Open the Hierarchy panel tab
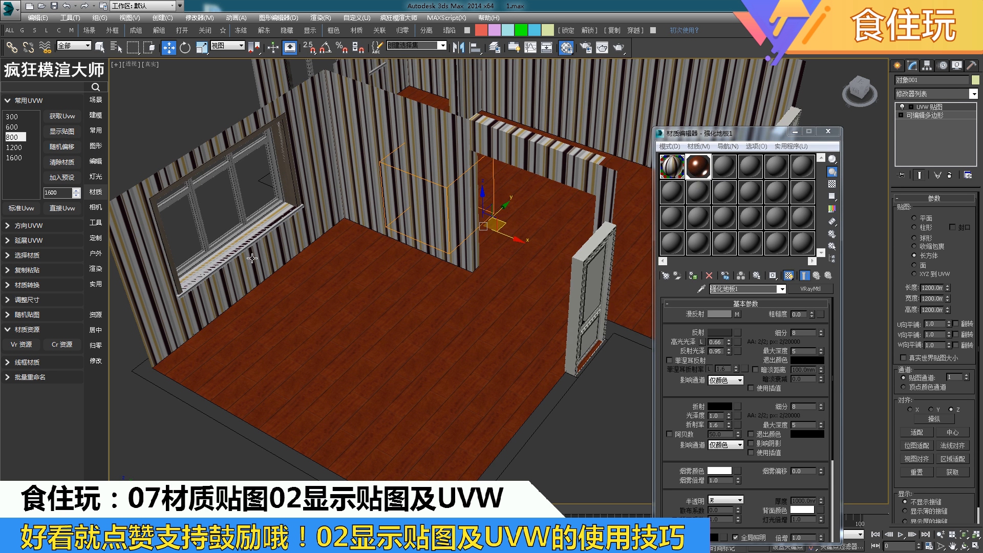This screenshot has width=983, height=553. pyautogui.click(x=927, y=66)
